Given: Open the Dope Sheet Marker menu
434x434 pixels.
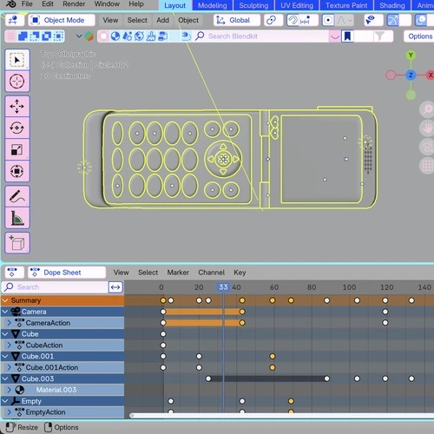Looking at the screenshot, I should click(178, 273).
